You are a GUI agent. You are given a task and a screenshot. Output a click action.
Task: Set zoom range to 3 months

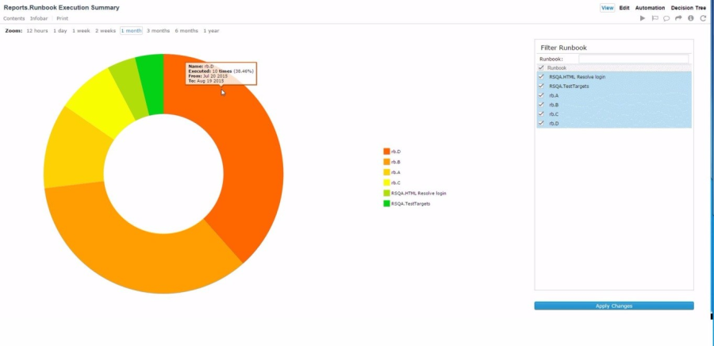(158, 31)
